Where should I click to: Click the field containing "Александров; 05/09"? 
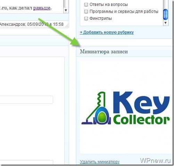tap(34, 24)
